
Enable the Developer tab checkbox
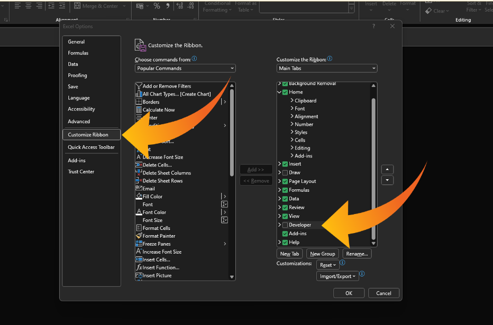285,225
